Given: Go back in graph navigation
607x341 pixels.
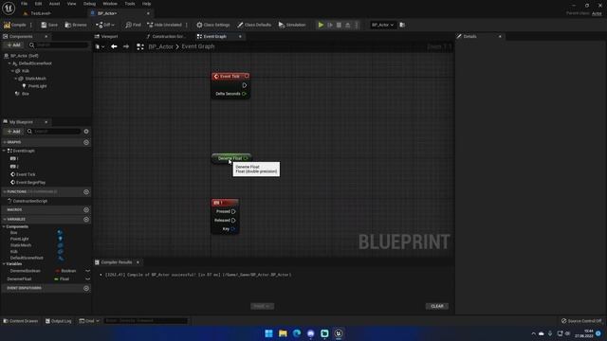Looking at the screenshot, I should (114, 46).
